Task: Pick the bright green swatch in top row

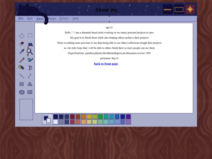Action: 101,117
